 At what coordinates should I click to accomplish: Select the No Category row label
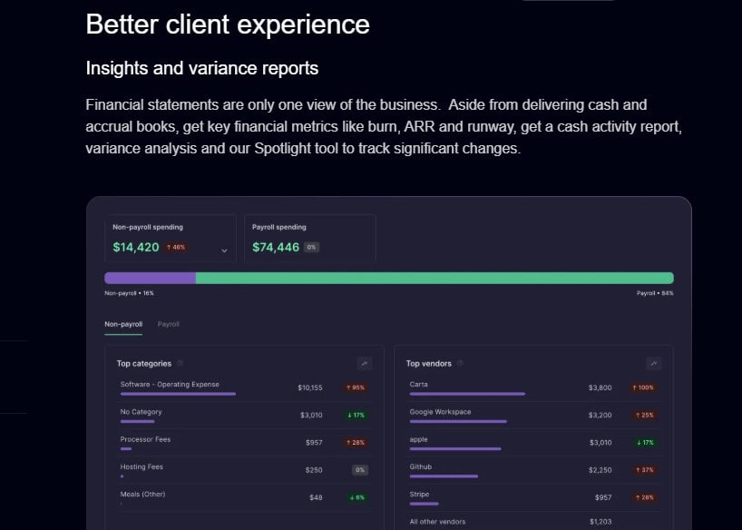(141, 412)
